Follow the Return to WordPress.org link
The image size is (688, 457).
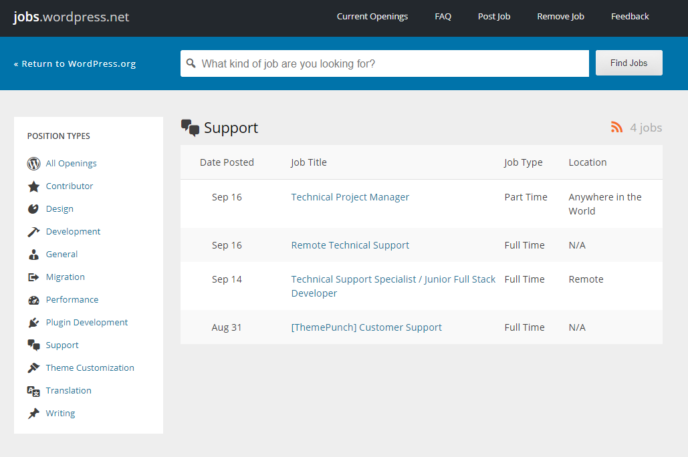pyautogui.click(x=75, y=64)
